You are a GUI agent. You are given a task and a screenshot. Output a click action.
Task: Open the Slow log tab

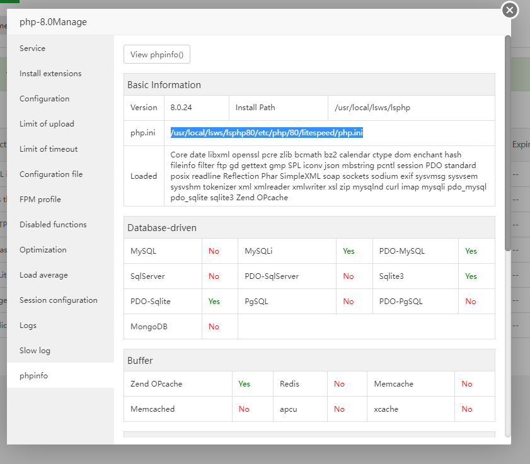point(35,351)
